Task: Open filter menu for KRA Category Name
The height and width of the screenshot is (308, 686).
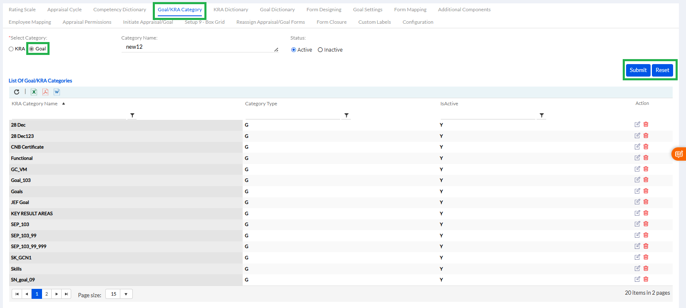Action: (x=132, y=115)
